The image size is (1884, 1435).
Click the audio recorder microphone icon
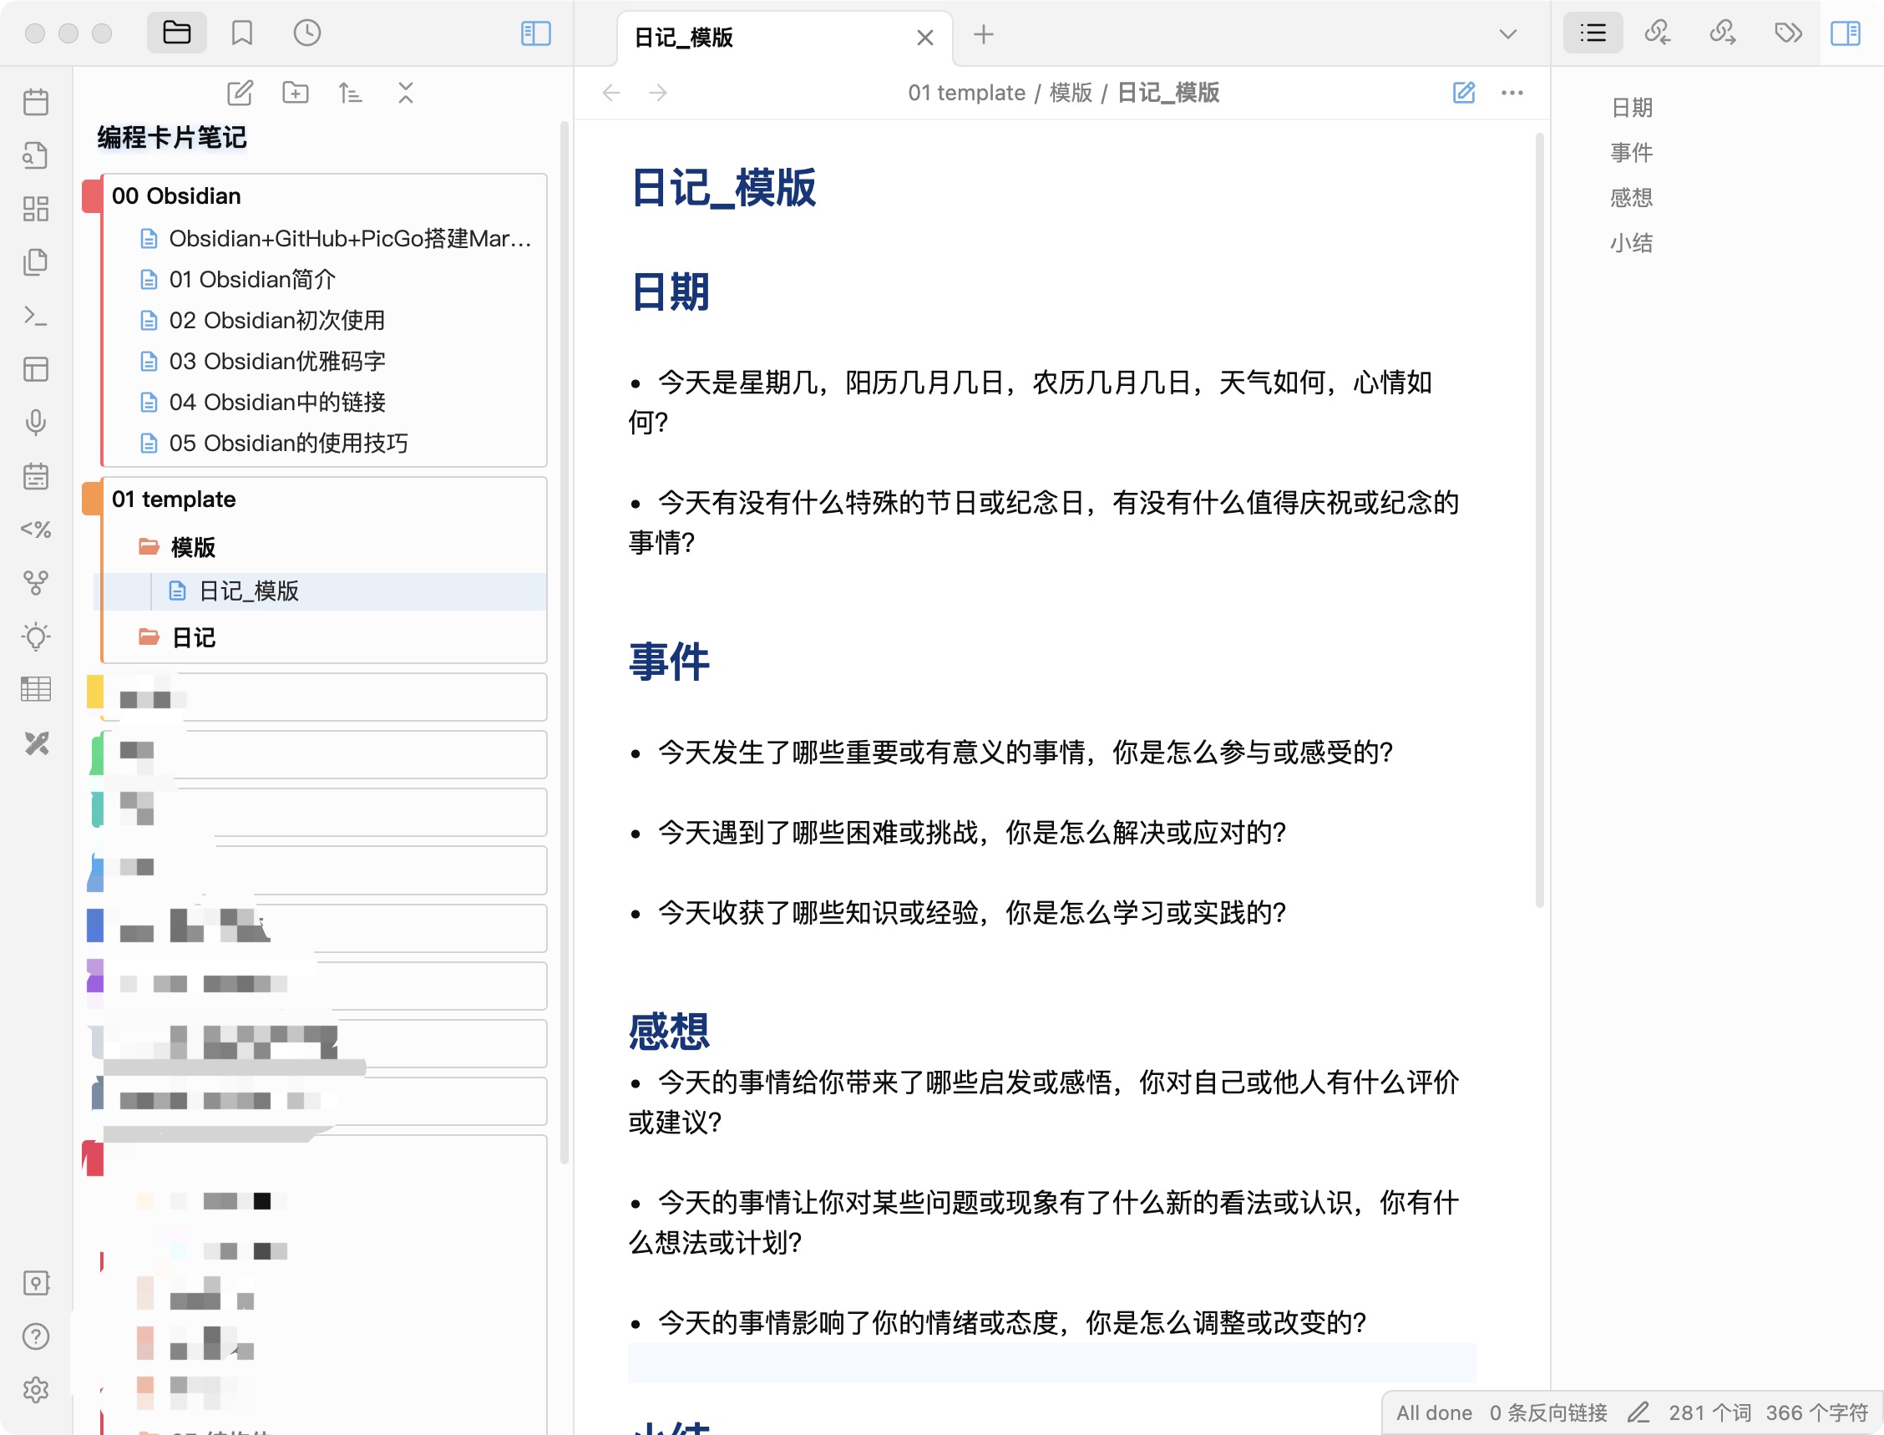36,422
